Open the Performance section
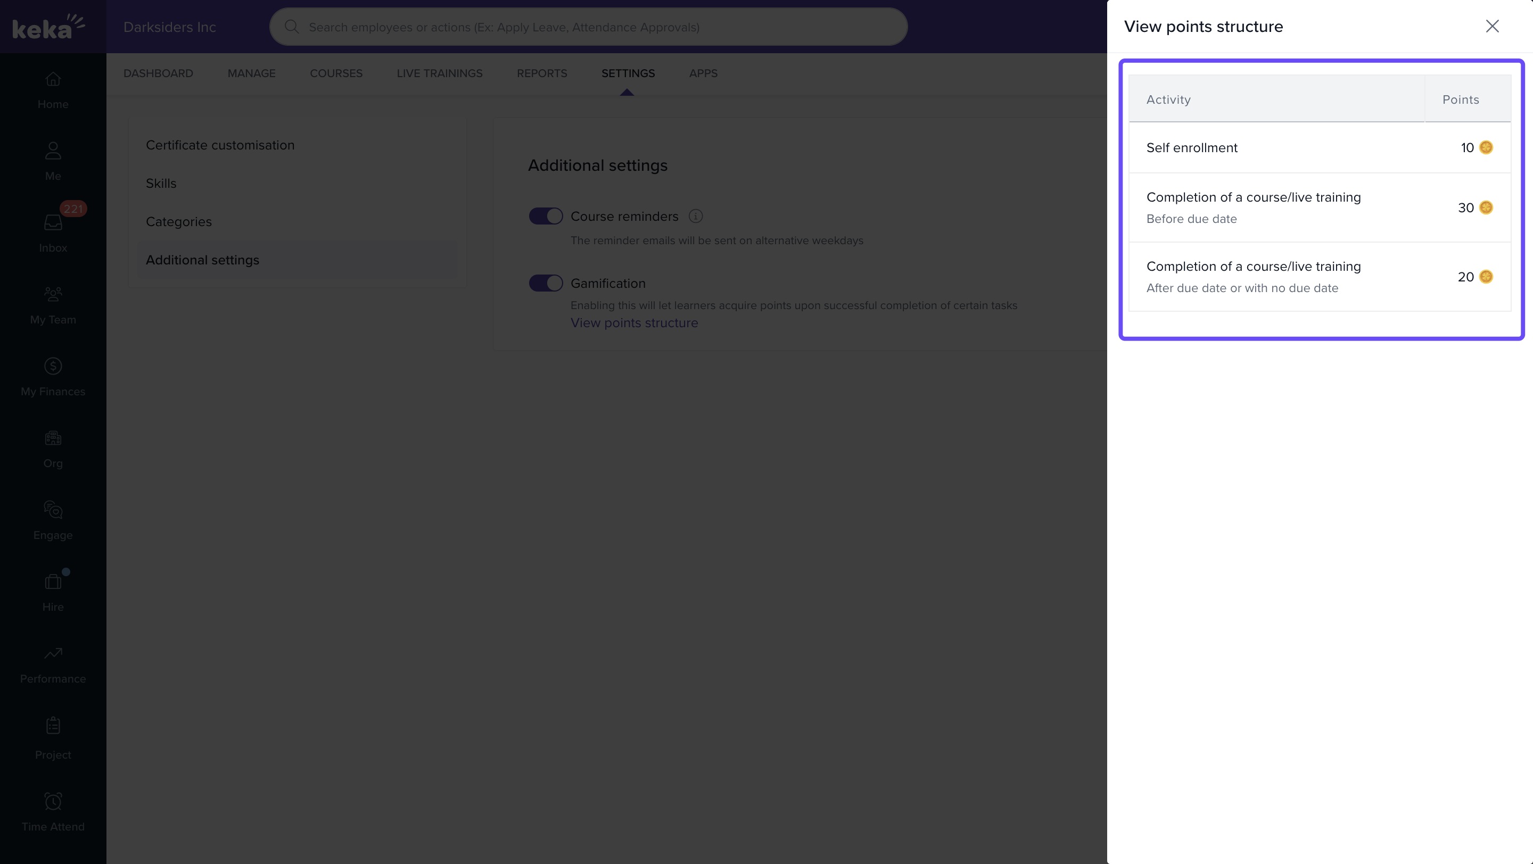Viewport: 1533px width, 864px height. point(52,663)
